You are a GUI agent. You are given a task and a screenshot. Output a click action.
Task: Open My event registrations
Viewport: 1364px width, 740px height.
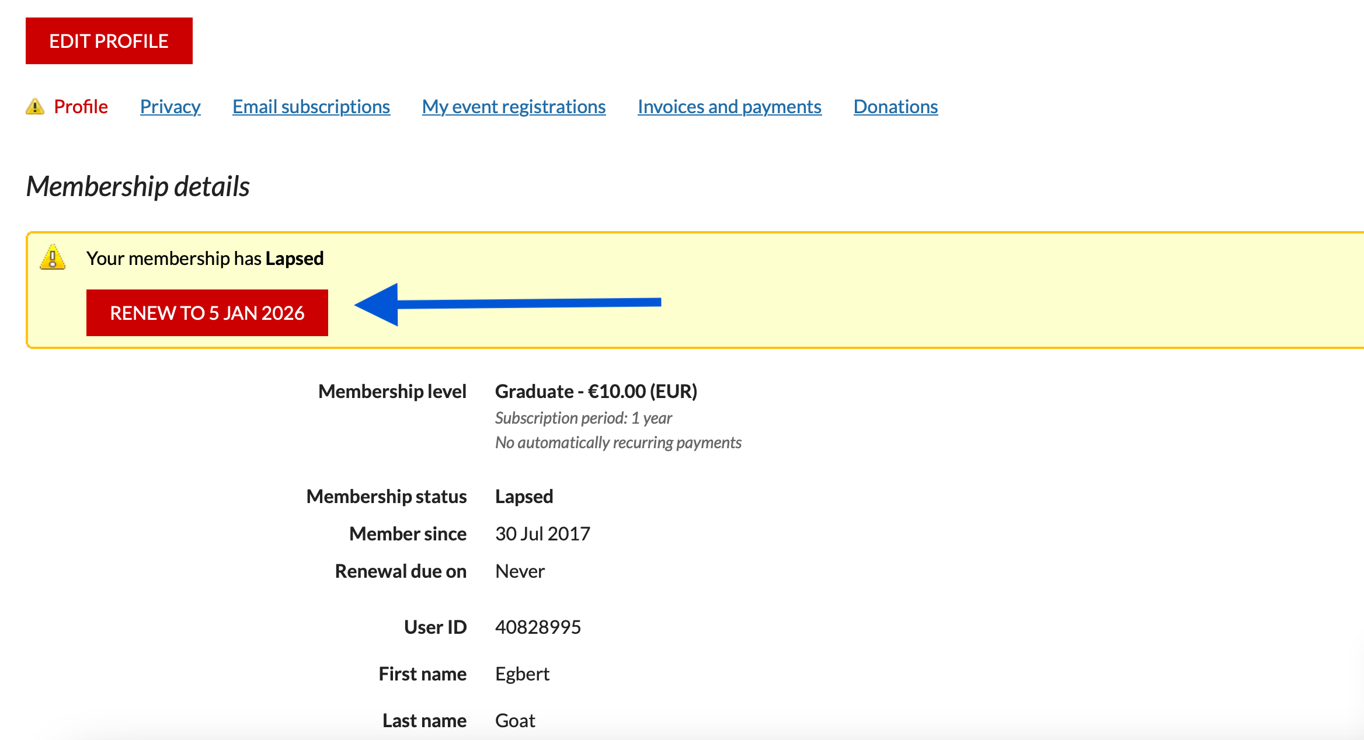pos(514,107)
